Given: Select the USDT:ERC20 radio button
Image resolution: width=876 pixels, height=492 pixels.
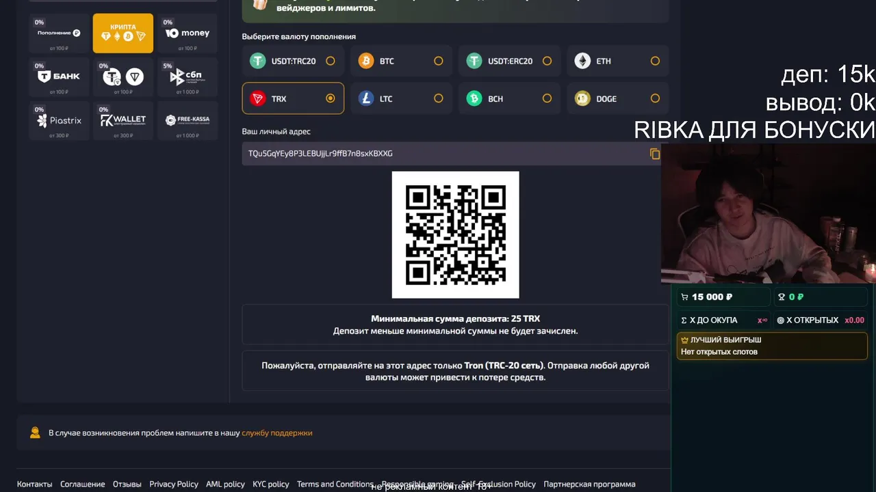Looking at the screenshot, I should click(547, 61).
